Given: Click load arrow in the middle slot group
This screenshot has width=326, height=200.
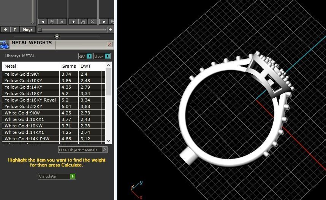Looking at the screenshot, I should pos(73,22).
